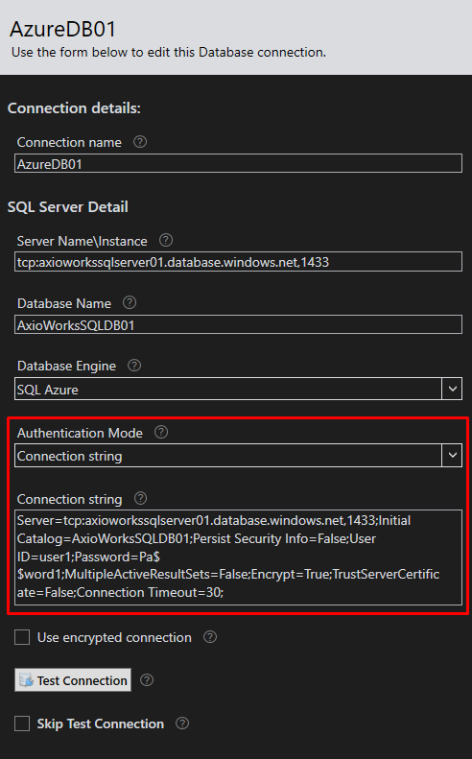Click the Use encrypted connection label
Image resolution: width=472 pixels, height=759 pixels.
[x=114, y=637]
